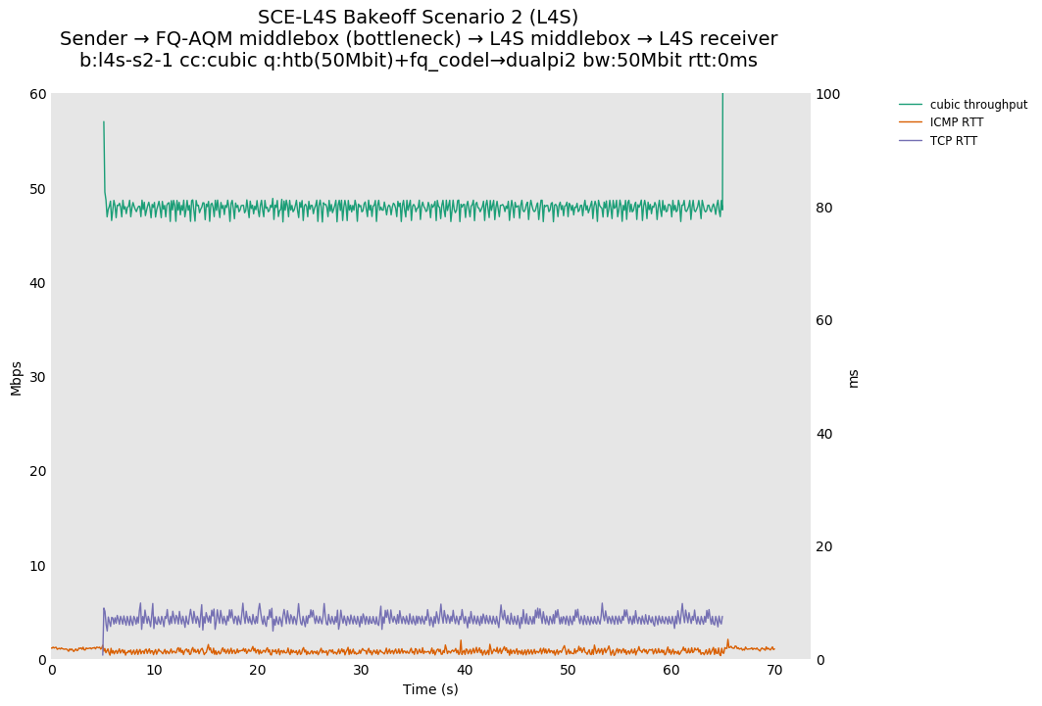
Task: Click the 10 tick on the time axis
Action: pyautogui.click(x=155, y=670)
